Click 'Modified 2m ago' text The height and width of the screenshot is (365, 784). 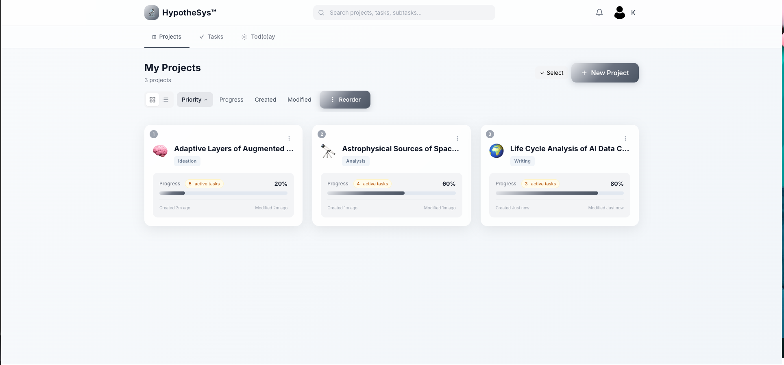click(x=271, y=208)
